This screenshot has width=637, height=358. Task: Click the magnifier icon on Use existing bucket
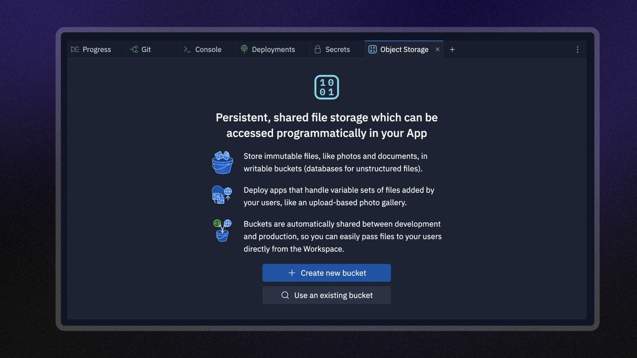pos(285,295)
